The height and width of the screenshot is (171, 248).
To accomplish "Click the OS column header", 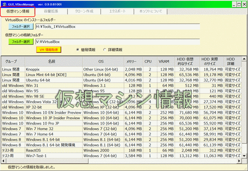I will (103, 61).
